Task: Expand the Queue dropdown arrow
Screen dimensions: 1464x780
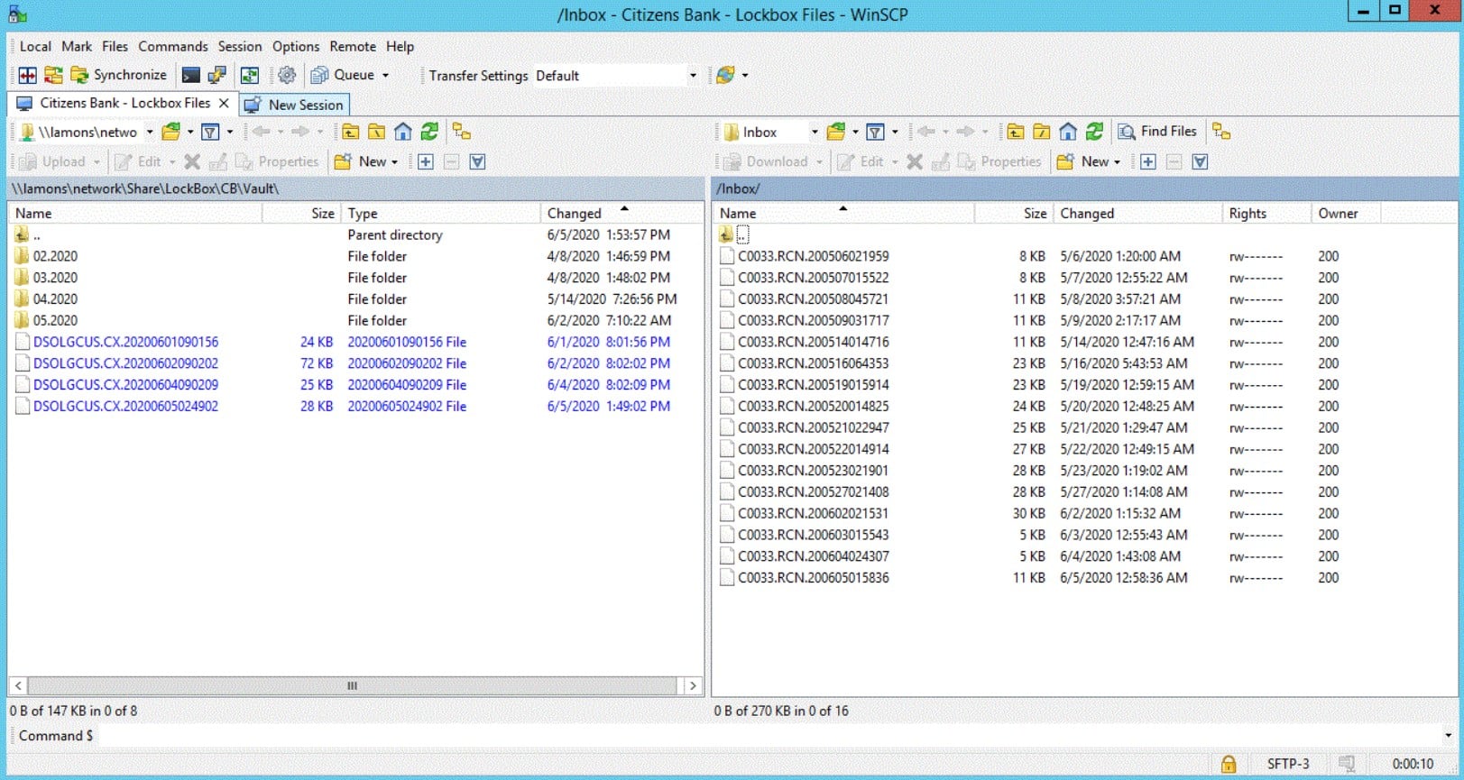Action: tap(385, 76)
